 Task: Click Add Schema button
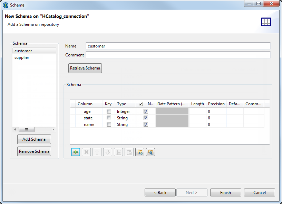tap(34, 139)
